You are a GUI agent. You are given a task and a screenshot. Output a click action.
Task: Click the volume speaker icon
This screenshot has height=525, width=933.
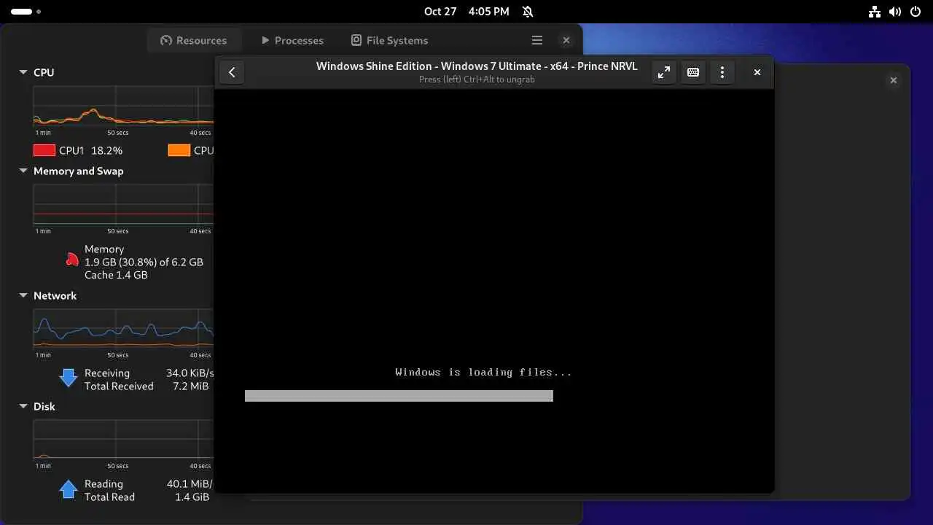[x=895, y=12]
